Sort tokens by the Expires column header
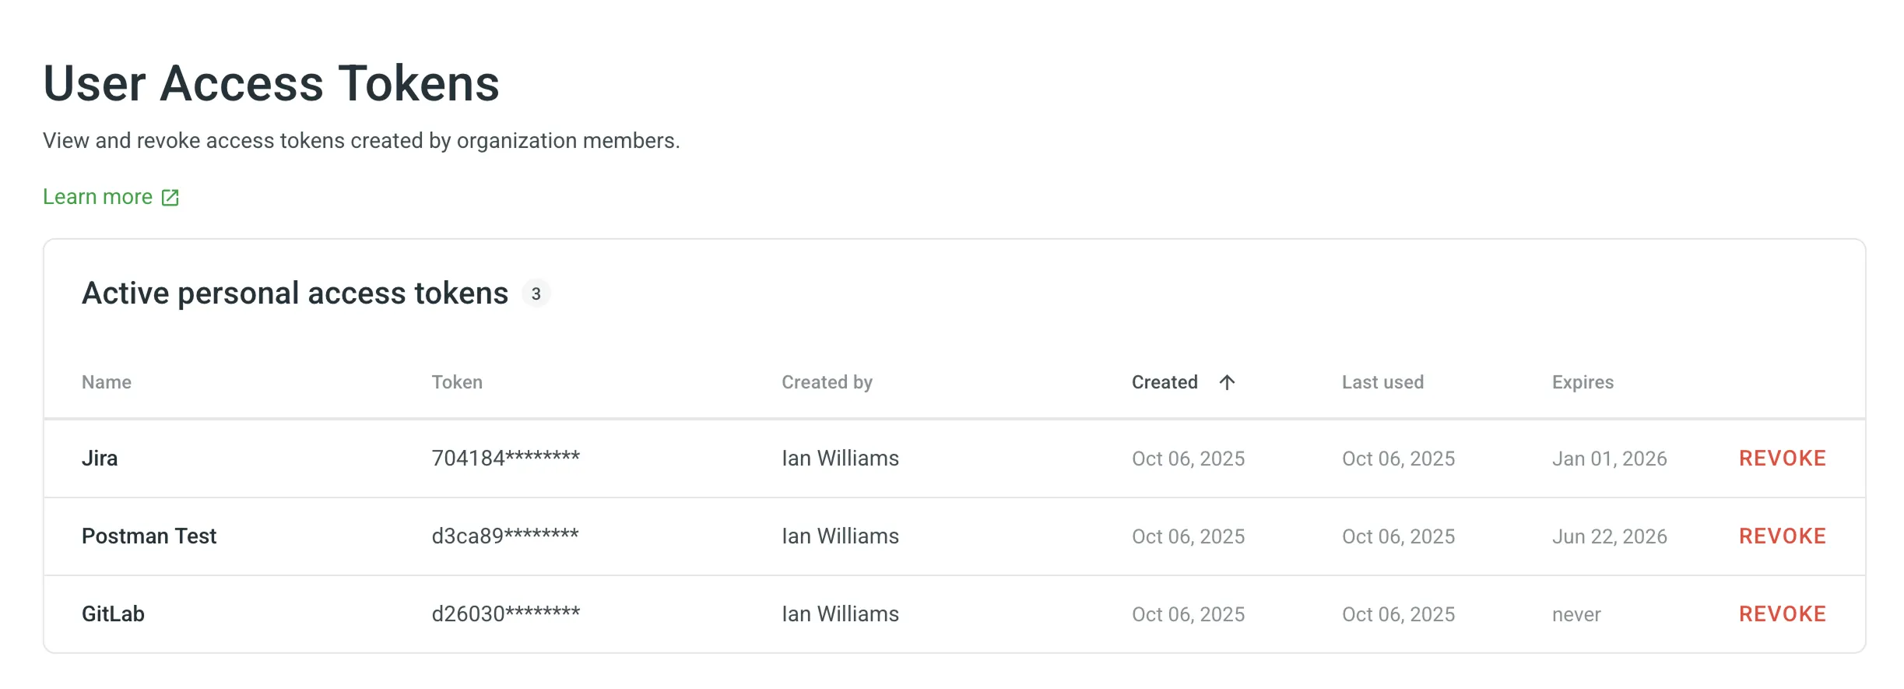 click(x=1582, y=382)
